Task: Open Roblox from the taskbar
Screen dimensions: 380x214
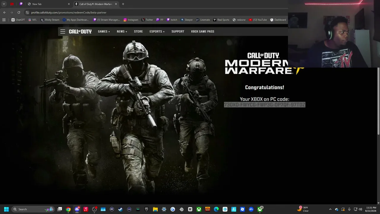Action: [243, 209]
